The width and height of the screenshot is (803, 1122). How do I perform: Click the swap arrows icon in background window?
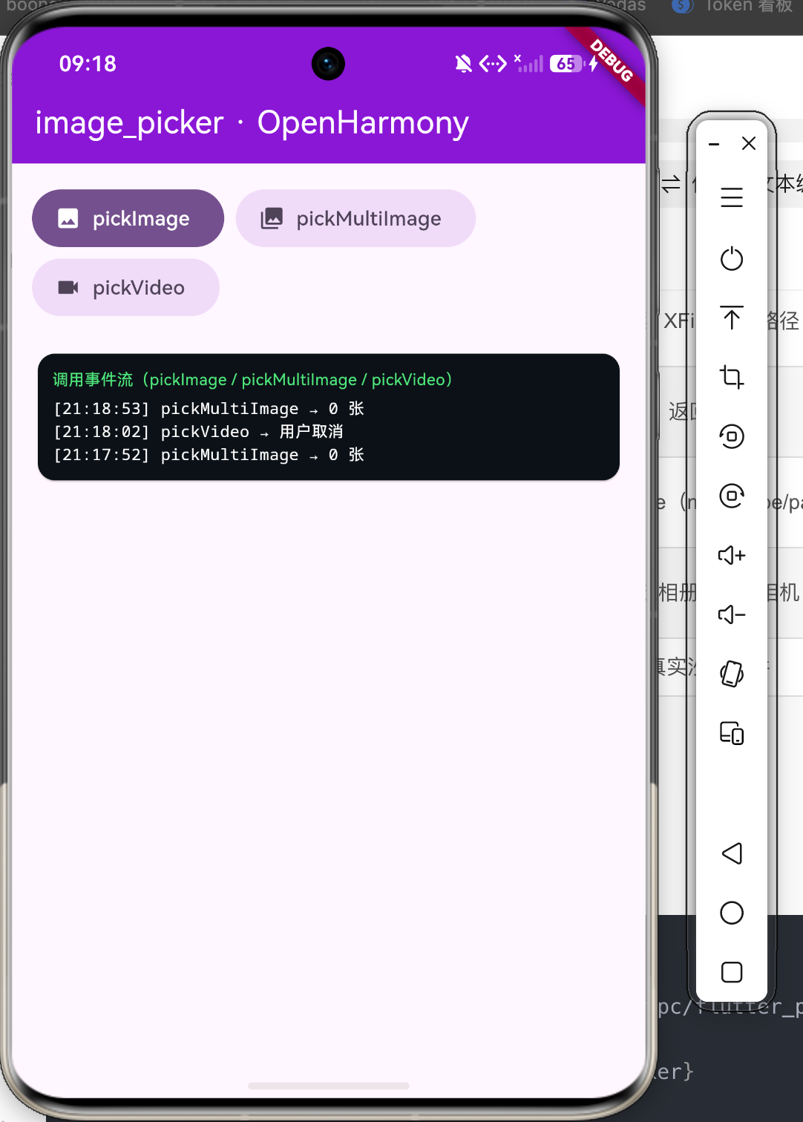pyautogui.click(x=671, y=184)
